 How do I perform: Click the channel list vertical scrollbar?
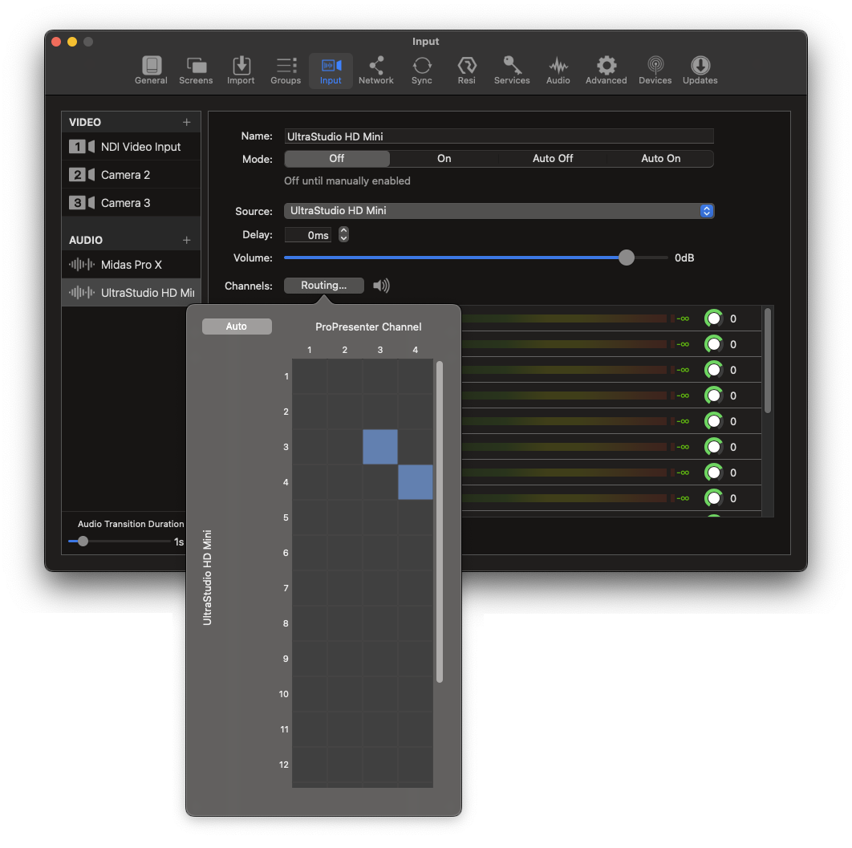[x=767, y=361]
